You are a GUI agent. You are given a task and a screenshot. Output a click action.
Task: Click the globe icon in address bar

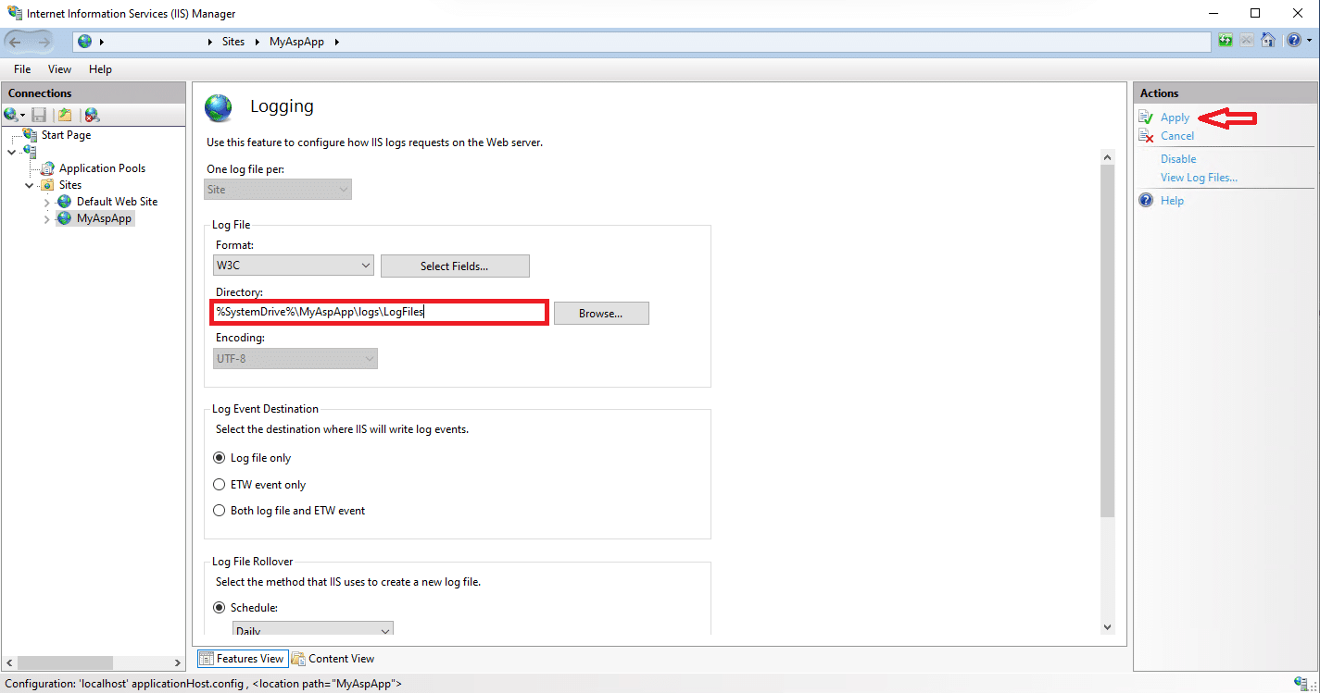tap(85, 42)
